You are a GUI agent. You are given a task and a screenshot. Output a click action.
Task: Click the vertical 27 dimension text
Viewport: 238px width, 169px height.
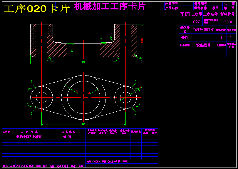tap(72, 51)
